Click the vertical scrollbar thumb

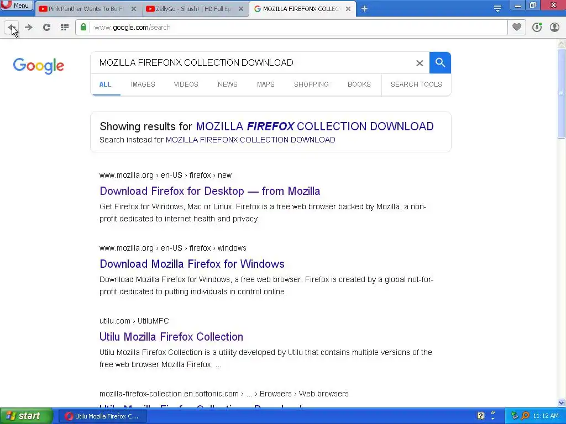pos(562,93)
